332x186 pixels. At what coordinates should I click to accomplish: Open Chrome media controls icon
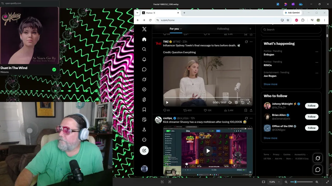[312, 20]
